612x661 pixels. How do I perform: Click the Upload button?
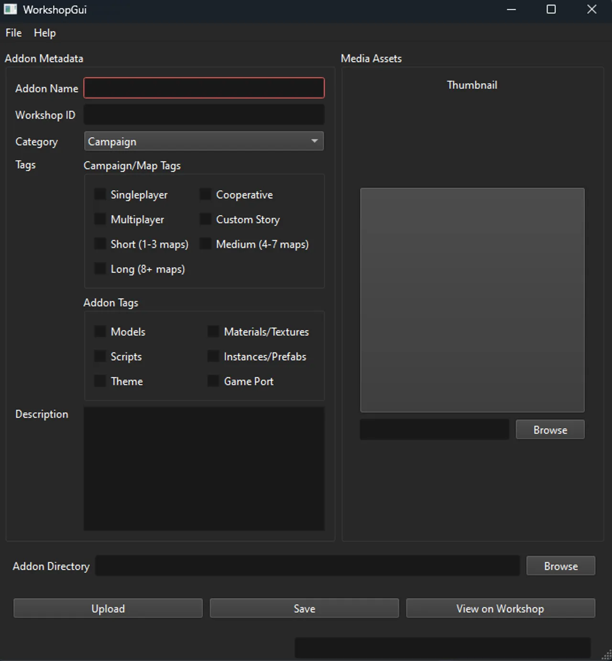pyautogui.click(x=108, y=608)
